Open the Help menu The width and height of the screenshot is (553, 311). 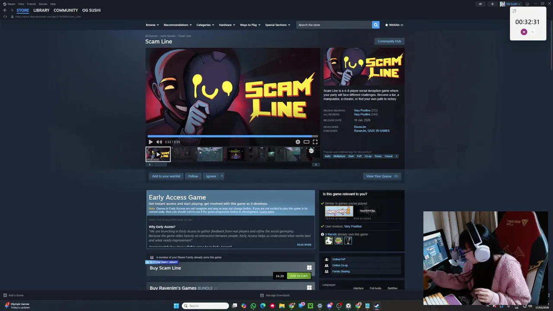tap(53, 4)
